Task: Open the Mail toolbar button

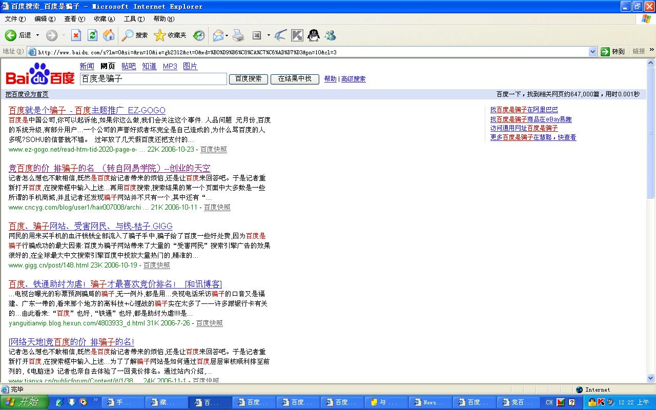Action: pos(218,35)
